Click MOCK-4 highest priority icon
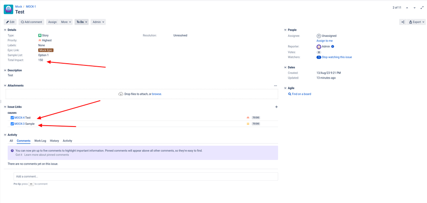The width and height of the screenshot is (427, 203). pyautogui.click(x=248, y=118)
